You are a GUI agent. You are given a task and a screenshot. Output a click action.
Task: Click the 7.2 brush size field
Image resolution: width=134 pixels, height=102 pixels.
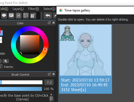tap(49, 82)
